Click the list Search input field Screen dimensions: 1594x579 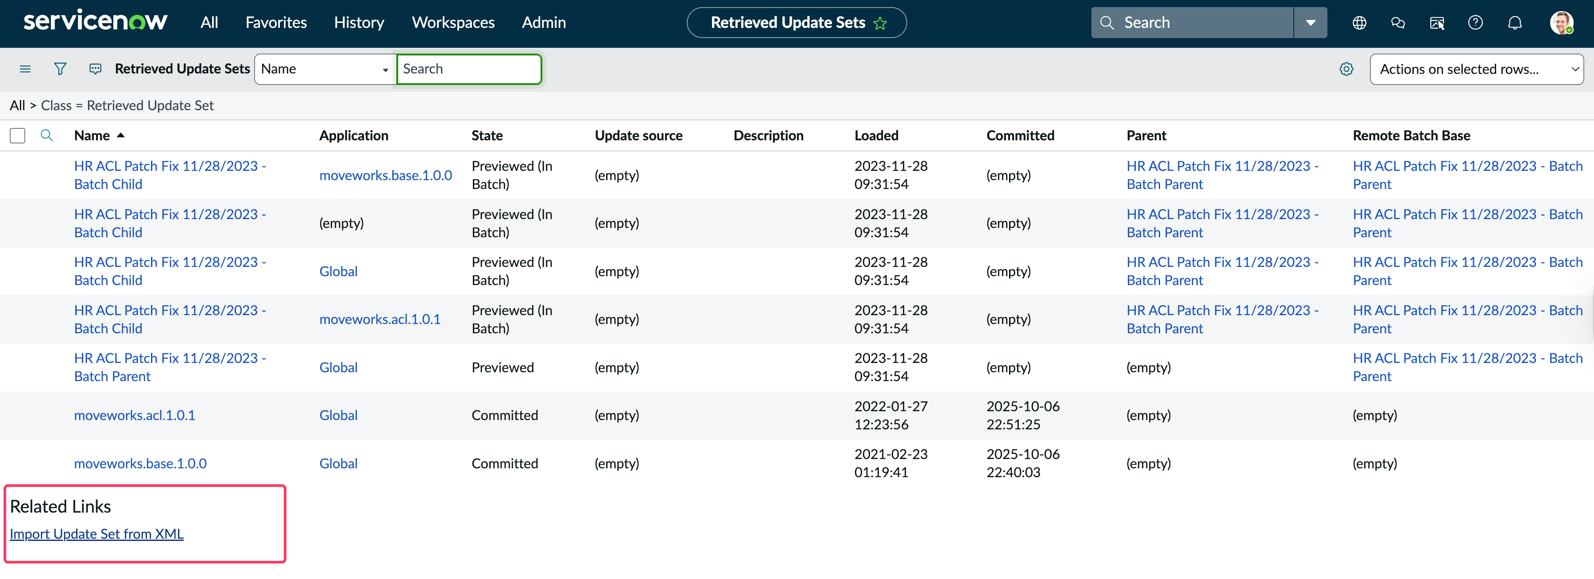click(468, 69)
